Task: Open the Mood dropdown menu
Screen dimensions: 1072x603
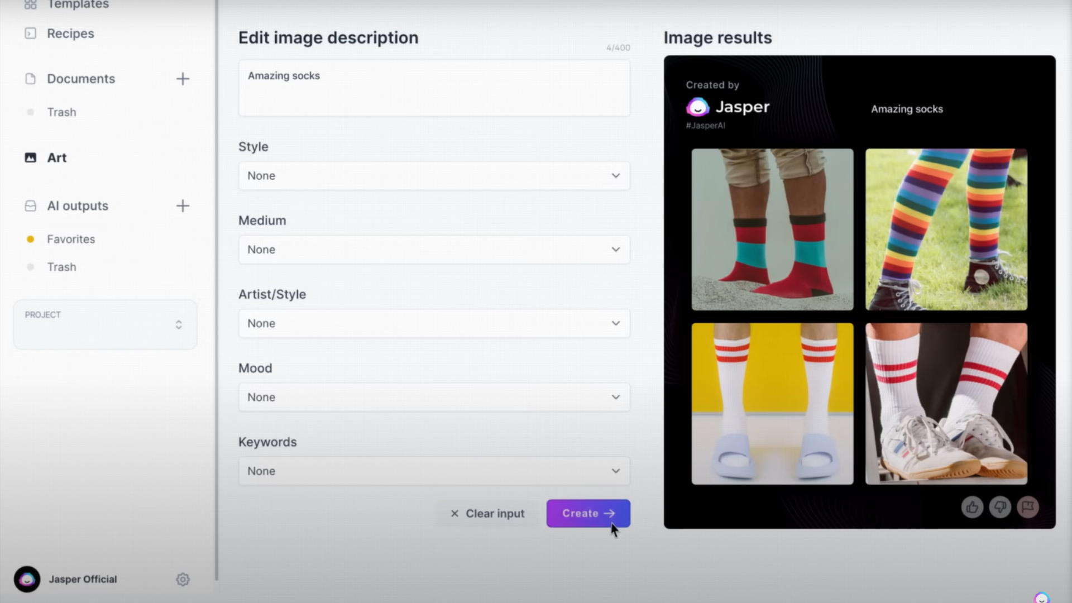Action: tap(434, 397)
